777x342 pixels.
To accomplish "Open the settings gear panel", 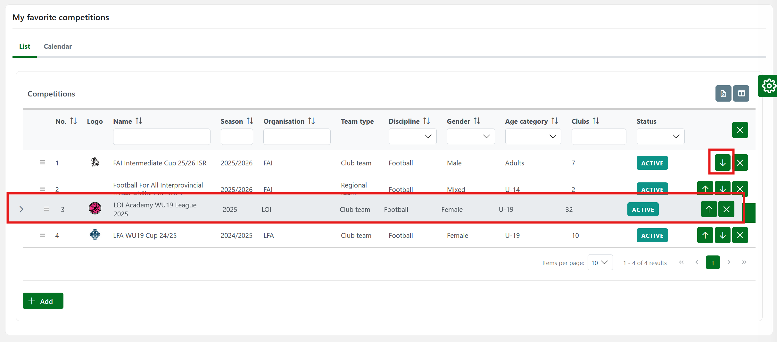I will [x=768, y=86].
